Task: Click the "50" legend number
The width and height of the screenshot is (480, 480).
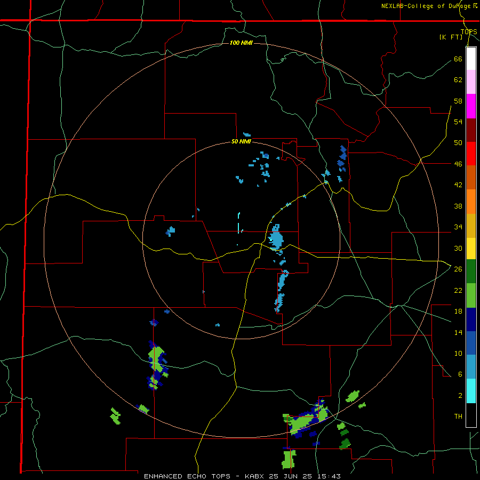Action: pos(458,143)
